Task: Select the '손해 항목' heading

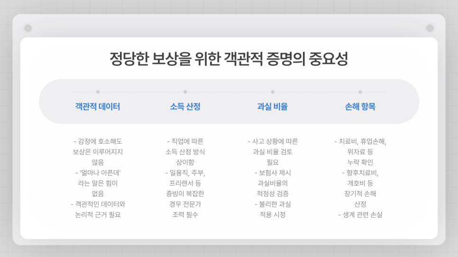Action: click(360, 106)
